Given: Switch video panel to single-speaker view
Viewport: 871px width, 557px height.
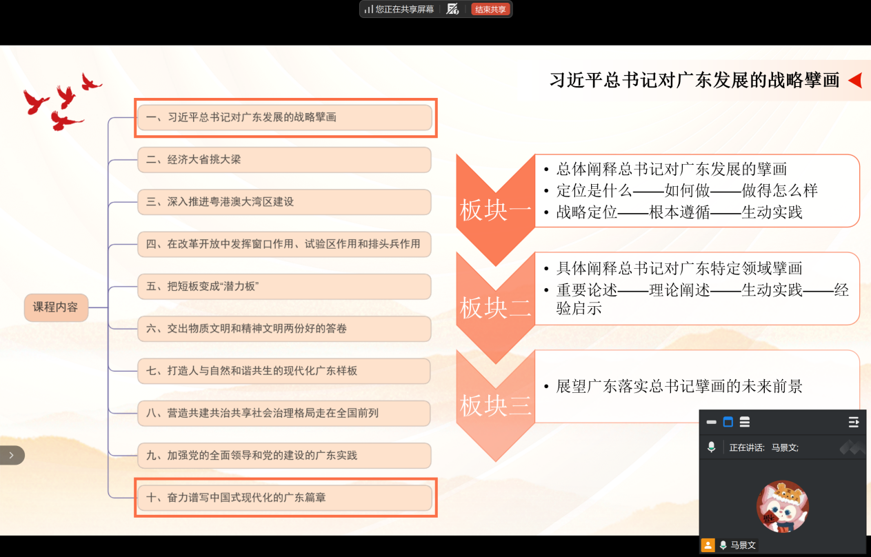Looking at the screenshot, I should coord(728,422).
